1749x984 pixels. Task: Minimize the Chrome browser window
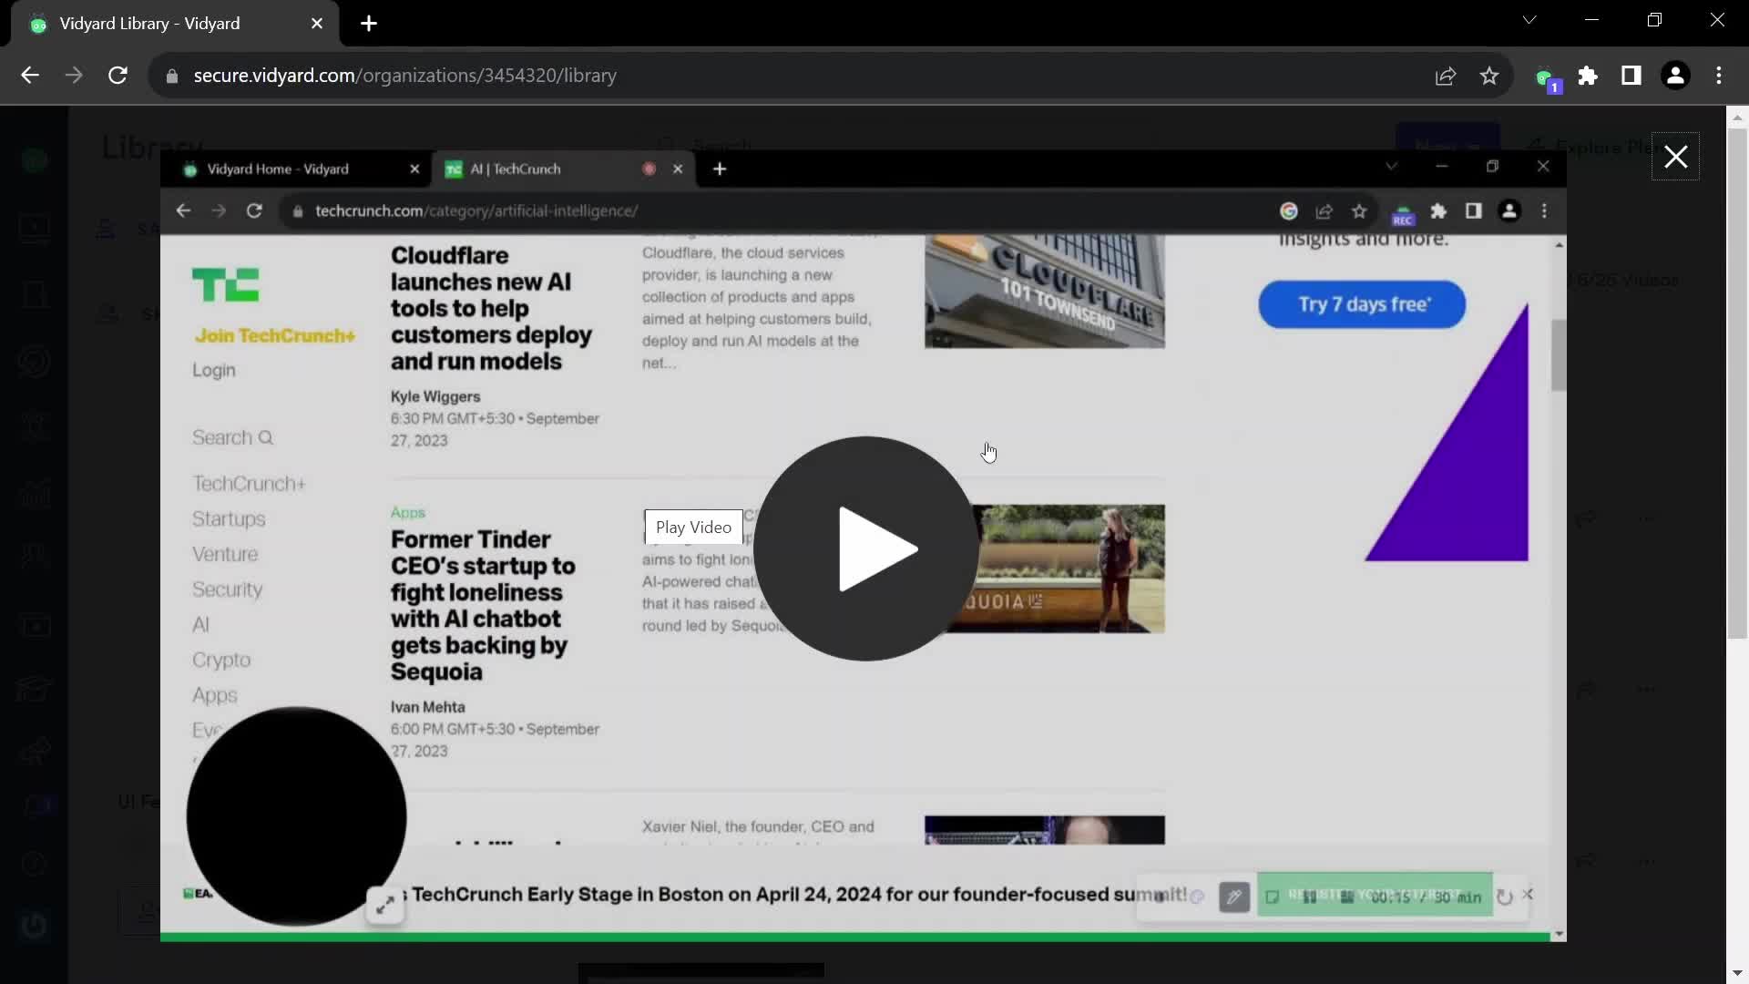tap(1591, 20)
